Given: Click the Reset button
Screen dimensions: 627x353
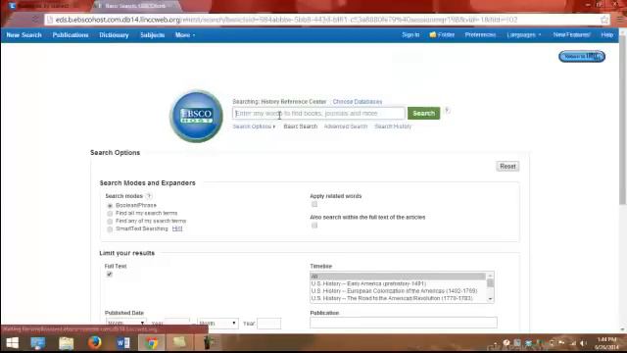Looking at the screenshot, I should [x=507, y=167].
